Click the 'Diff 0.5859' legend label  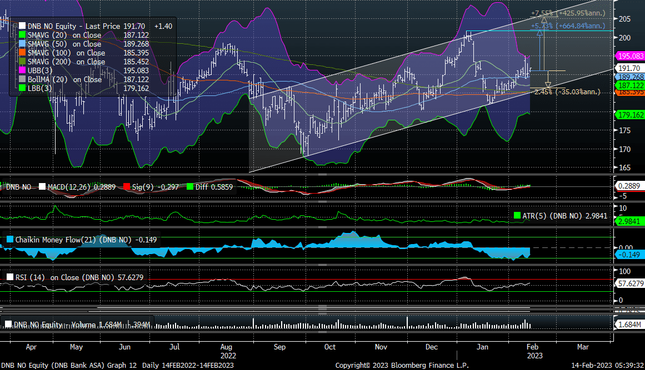point(214,187)
